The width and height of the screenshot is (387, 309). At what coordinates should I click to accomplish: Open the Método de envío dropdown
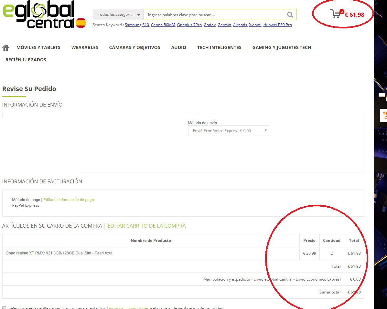pos(228,130)
